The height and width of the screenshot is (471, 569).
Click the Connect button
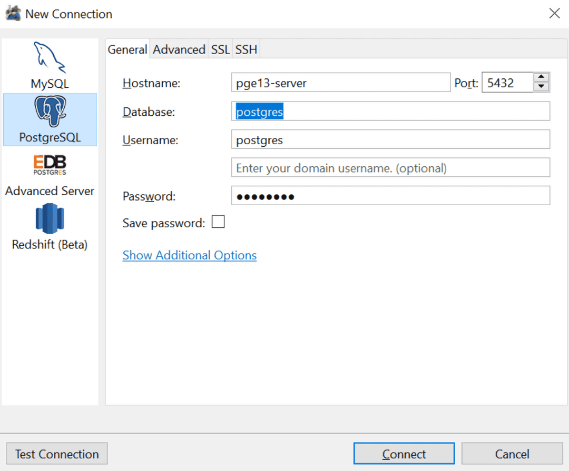(x=404, y=453)
